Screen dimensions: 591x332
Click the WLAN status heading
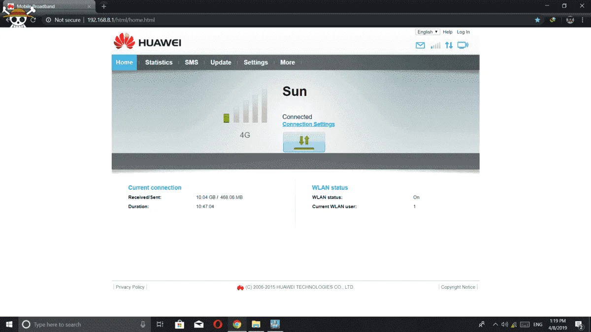pyautogui.click(x=330, y=188)
